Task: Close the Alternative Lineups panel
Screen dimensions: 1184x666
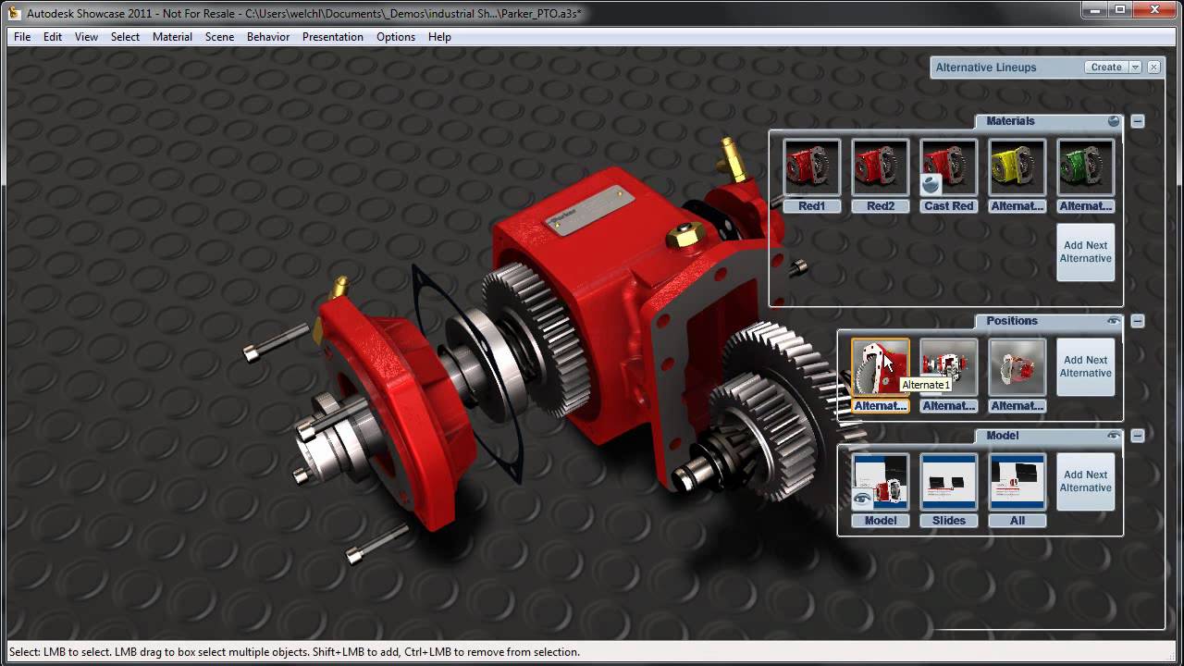Action: click(1153, 68)
